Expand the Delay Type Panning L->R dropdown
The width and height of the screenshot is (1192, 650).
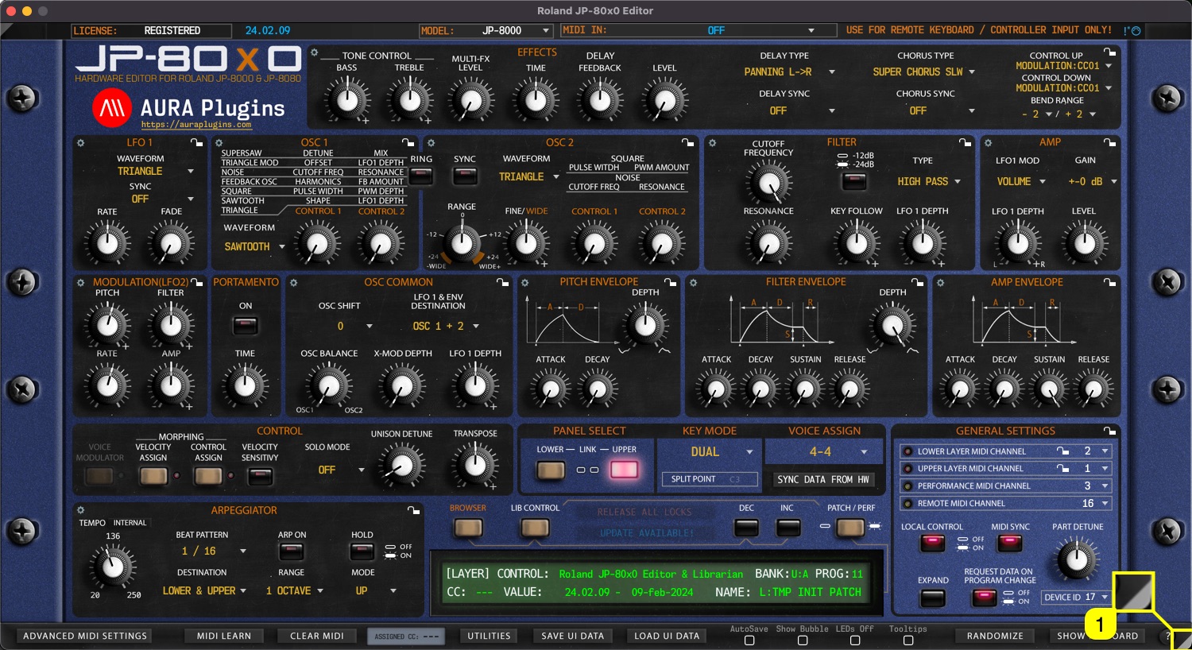click(789, 72)
